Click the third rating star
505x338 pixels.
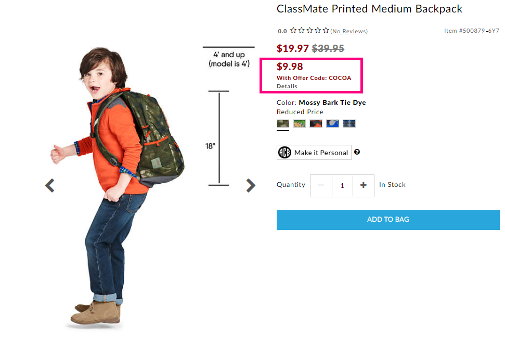coord(309,31)
